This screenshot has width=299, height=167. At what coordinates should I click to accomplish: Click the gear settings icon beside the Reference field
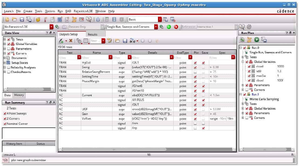click(x=249, y=27)
